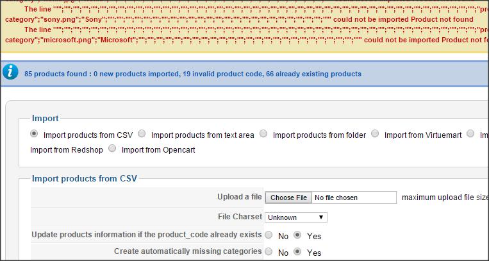Click the Upload a file label
489x261 pixels.
pos(240,197)
